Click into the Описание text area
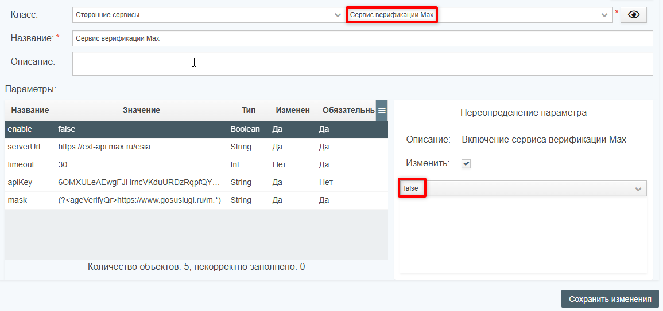This screenshot has width=663, height=311. pyautogui.click(x=362, y=64)
